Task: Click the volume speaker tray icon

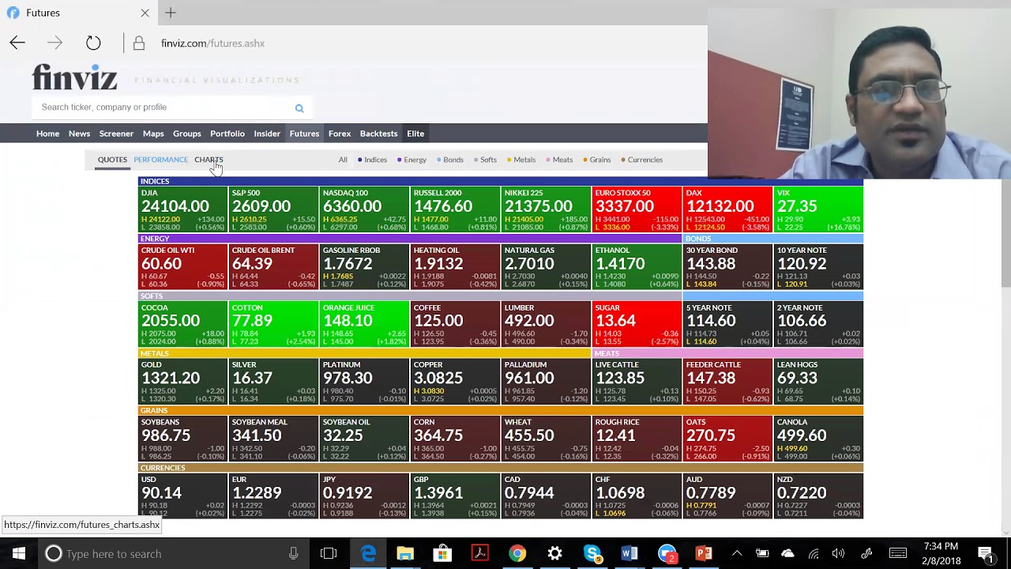Action: 838,553
